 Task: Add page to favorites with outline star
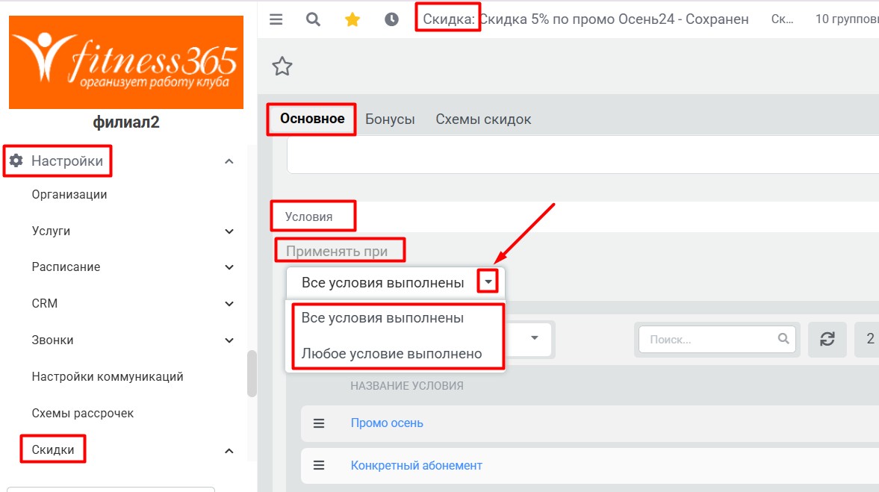click(282, 66)
